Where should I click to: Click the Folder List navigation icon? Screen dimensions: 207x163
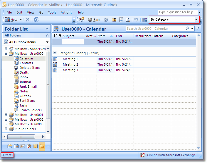click(x=42, y=146)
